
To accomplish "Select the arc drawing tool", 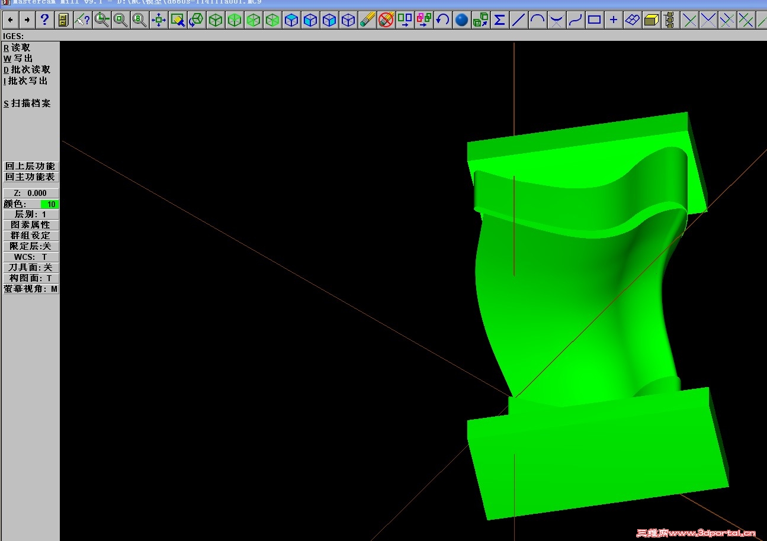I will (x=537, y=20).
